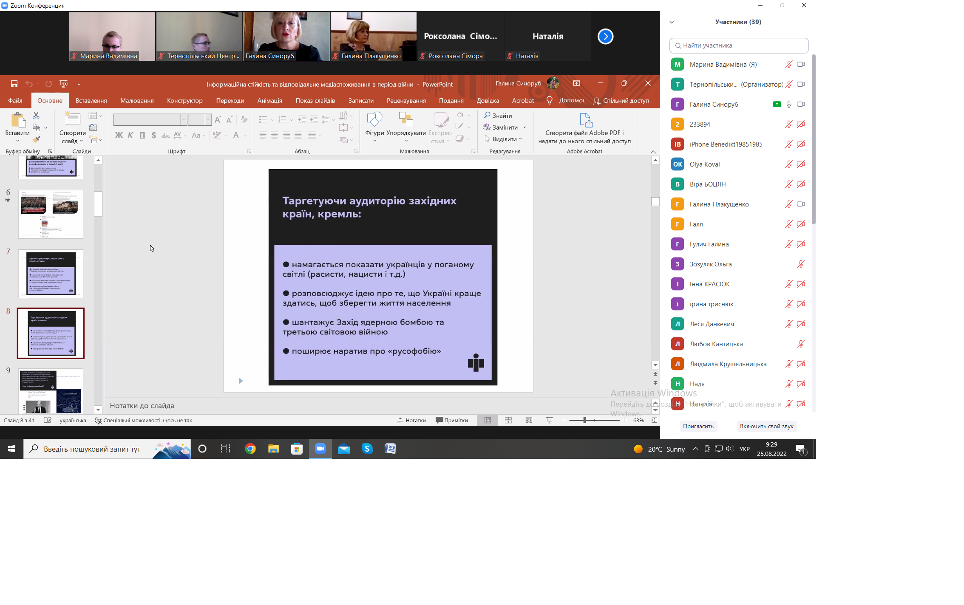Show next video participants with blue arrow
Viewport: 964px width, 605px height.
tap(605, 37)
